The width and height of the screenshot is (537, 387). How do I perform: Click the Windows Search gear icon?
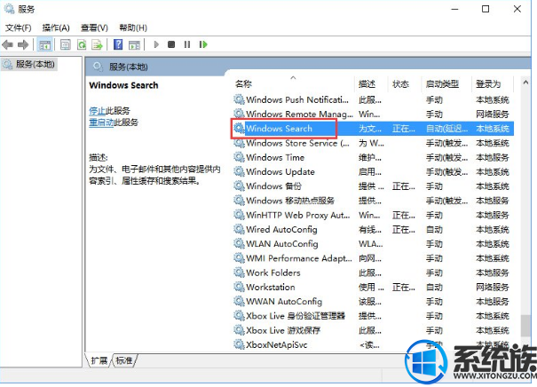239,129
